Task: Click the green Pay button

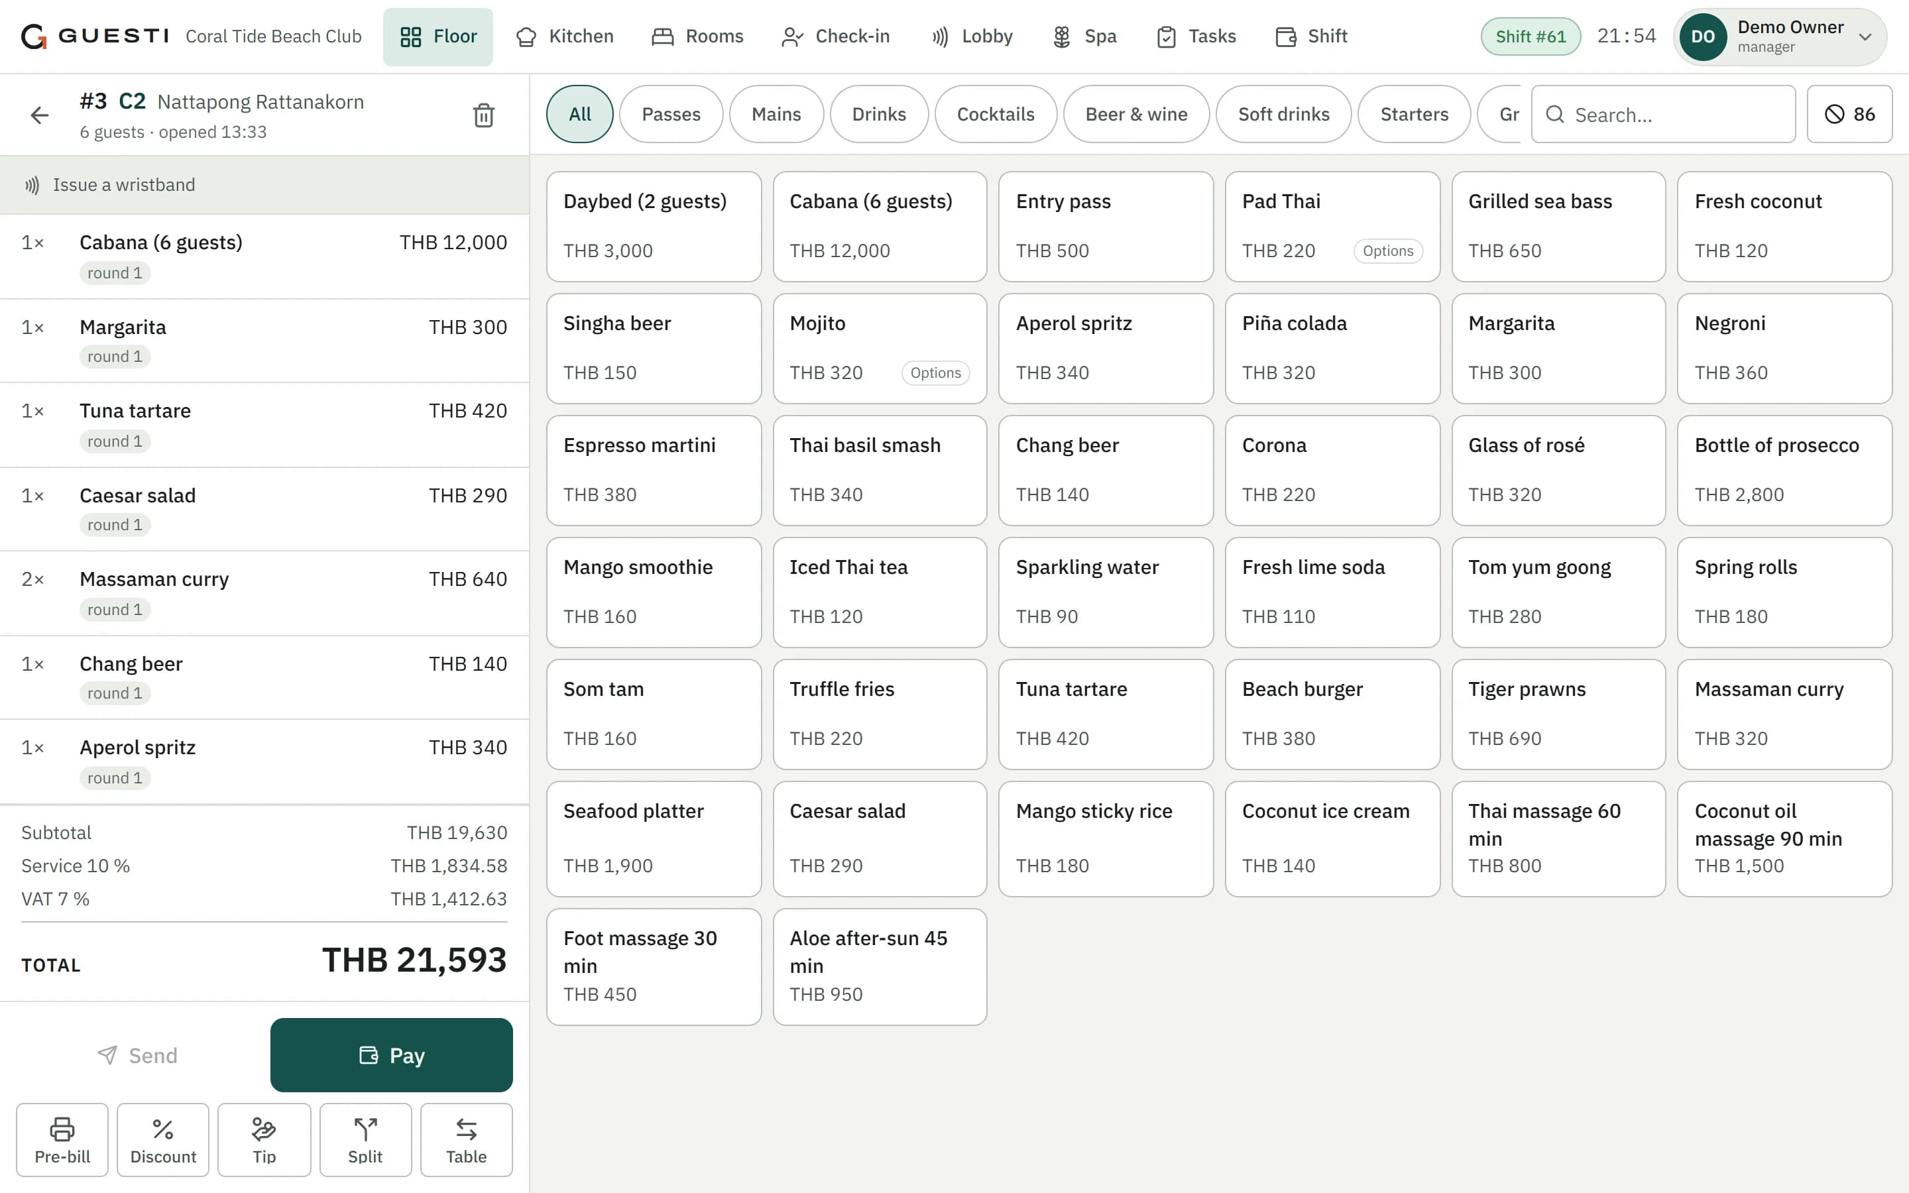Action: coord(391,1055)
